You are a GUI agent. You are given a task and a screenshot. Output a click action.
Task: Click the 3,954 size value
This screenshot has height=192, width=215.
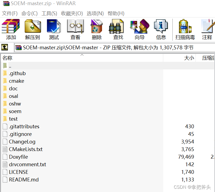(188, 142)
